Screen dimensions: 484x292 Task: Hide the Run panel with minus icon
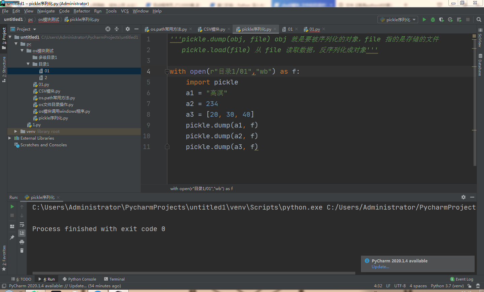tap(472, 197)
